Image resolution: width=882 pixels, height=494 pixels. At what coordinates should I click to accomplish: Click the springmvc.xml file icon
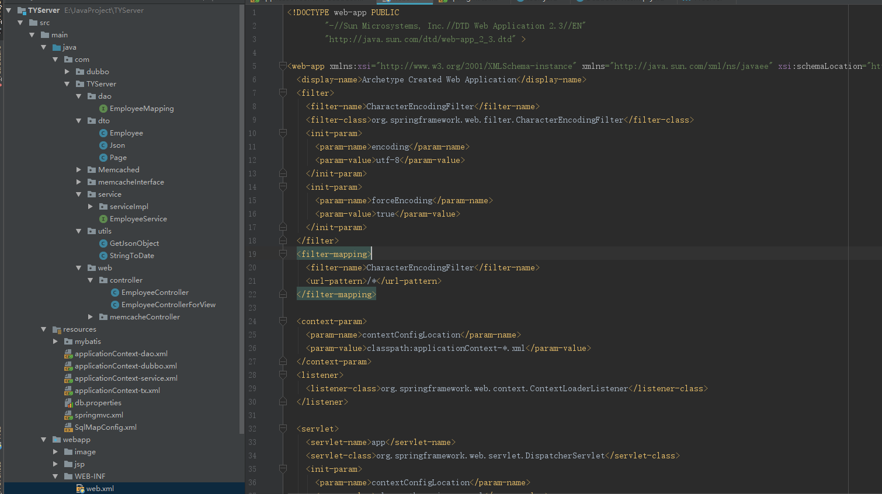point(68,415)
